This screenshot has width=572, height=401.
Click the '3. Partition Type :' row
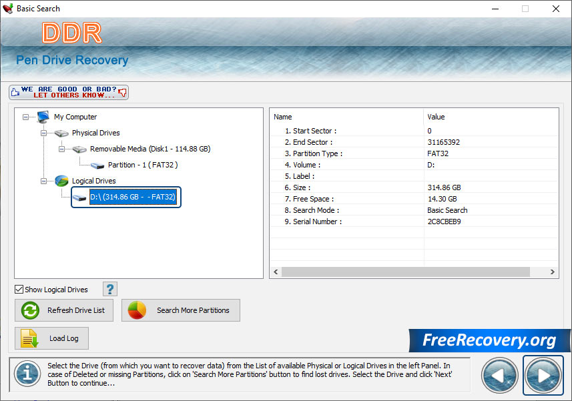pyautogui.click(x=414, y=153)
